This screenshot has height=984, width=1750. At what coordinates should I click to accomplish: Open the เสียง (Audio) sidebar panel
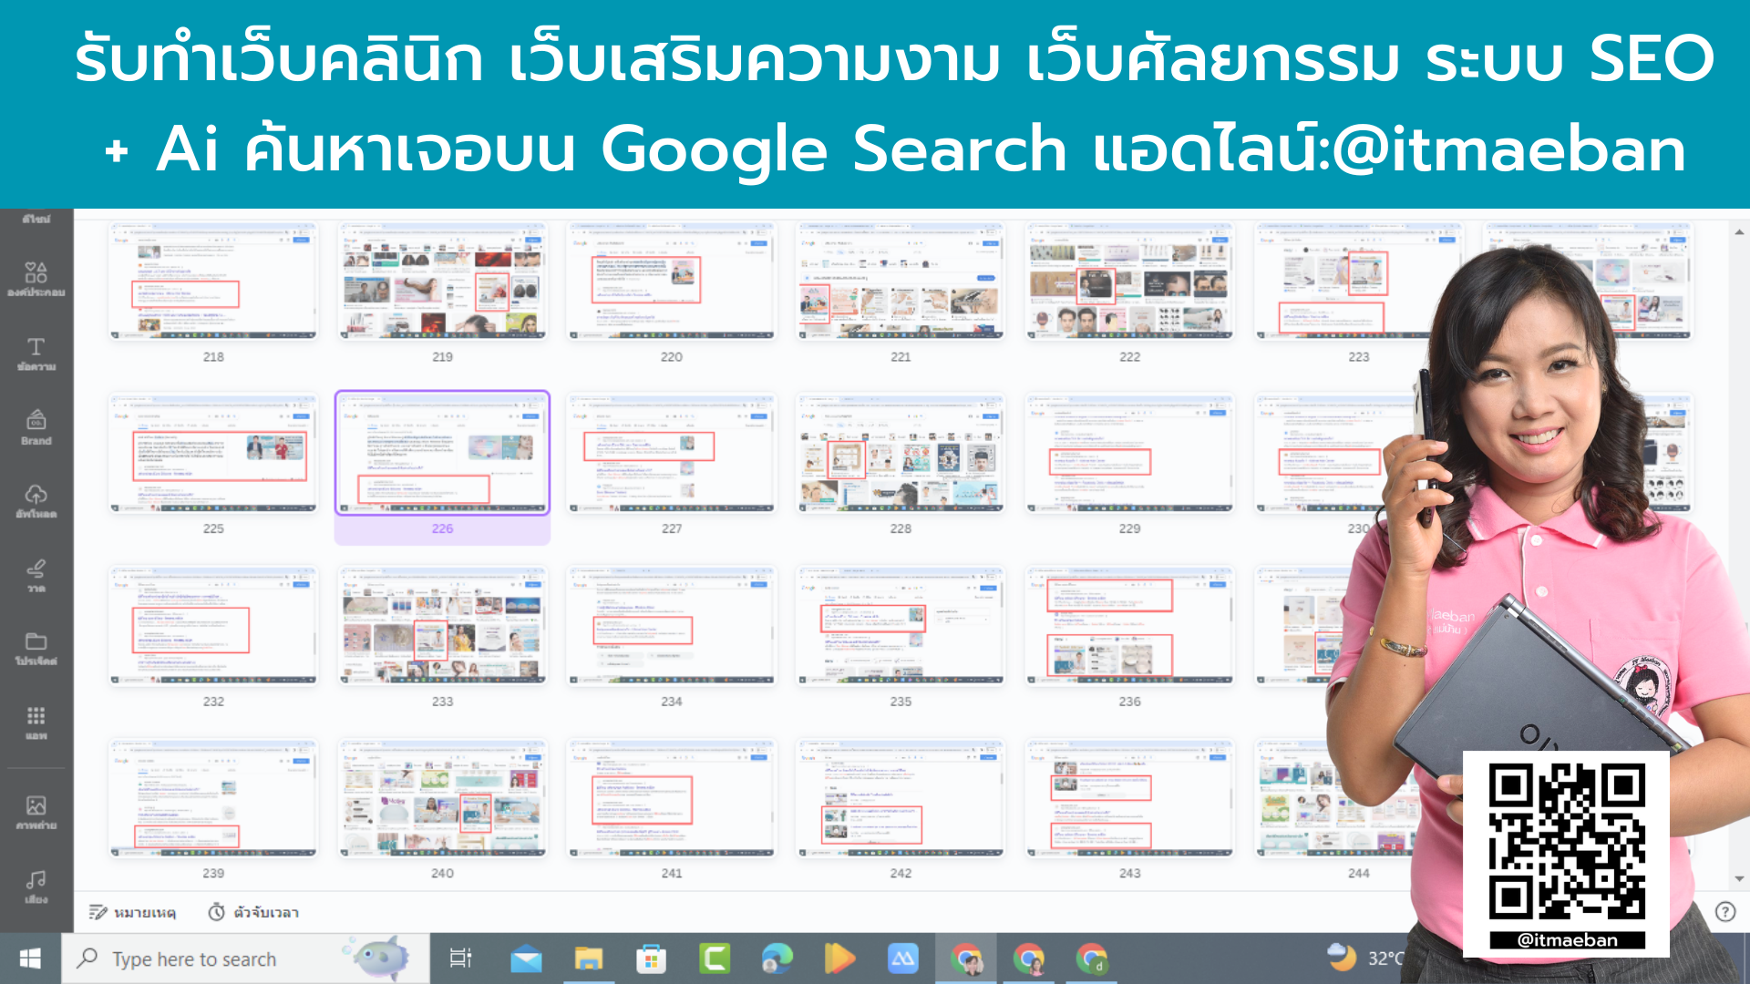pos(36,887)
